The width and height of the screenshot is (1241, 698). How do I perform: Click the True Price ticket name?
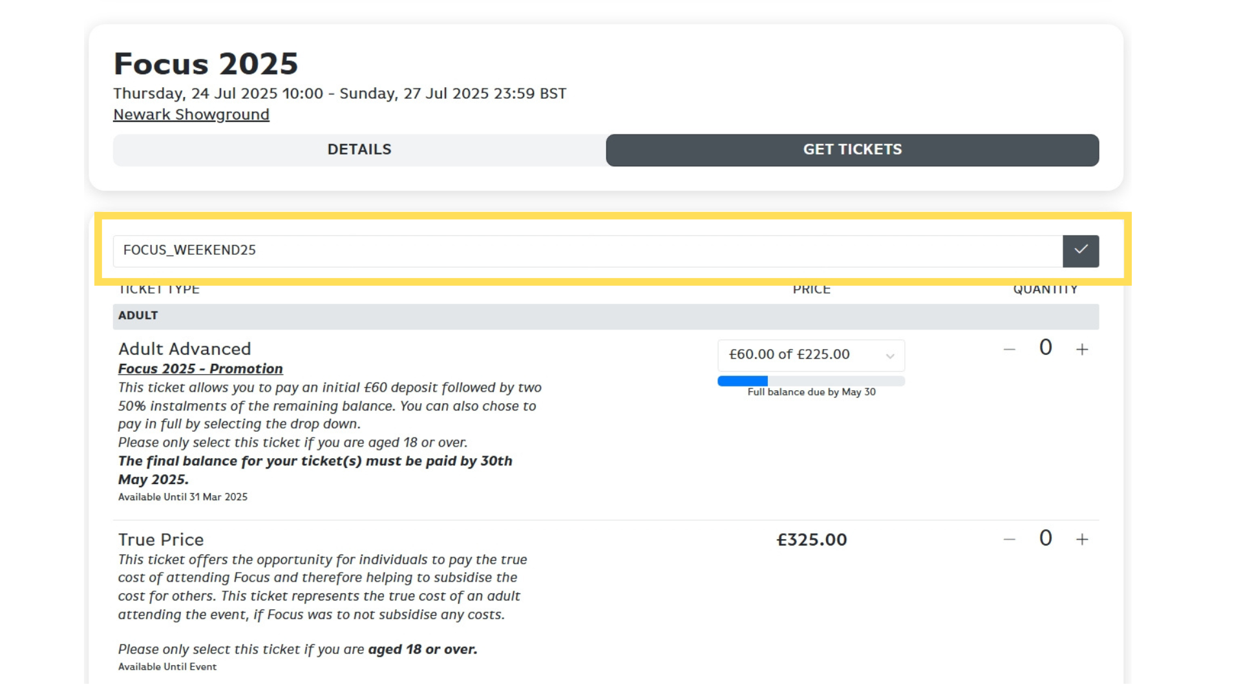point(161,540)
